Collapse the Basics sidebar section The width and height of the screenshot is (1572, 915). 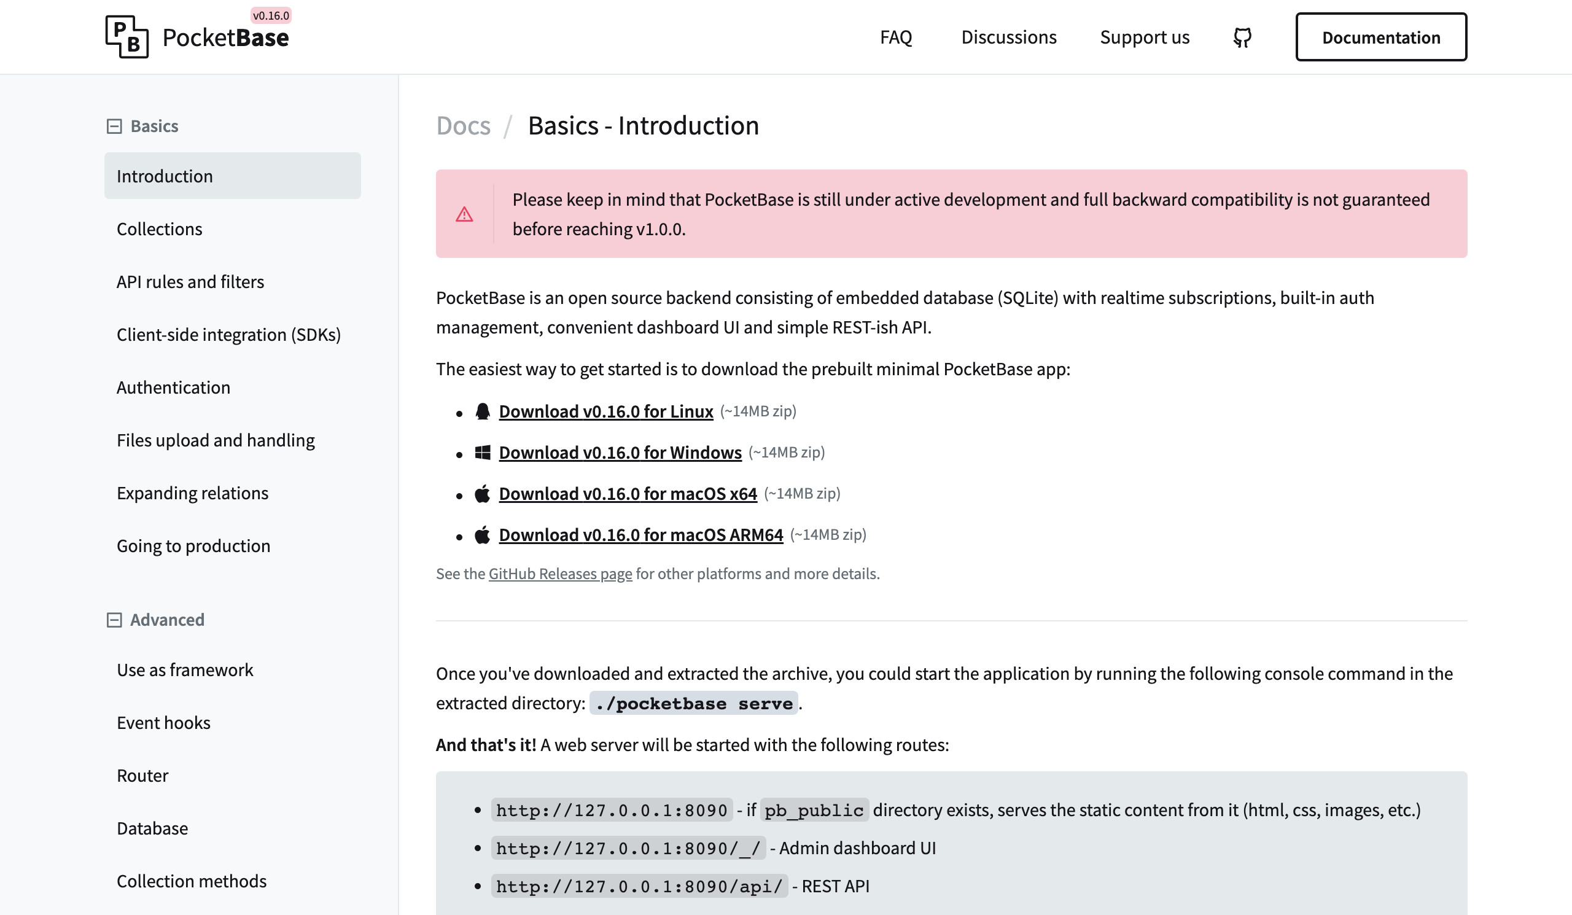click(x=114, y=127)
